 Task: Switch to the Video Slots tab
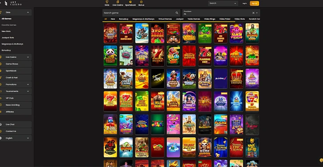pos(240,19)
